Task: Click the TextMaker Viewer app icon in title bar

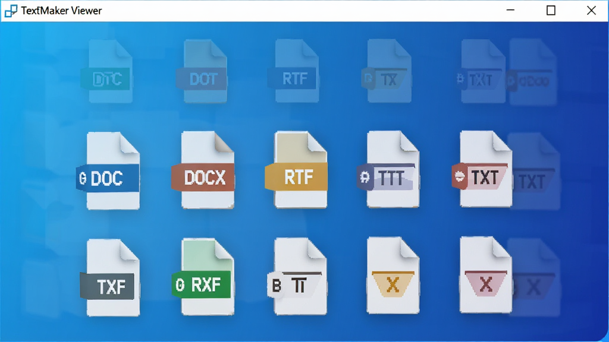Action: tap(11, 11)
